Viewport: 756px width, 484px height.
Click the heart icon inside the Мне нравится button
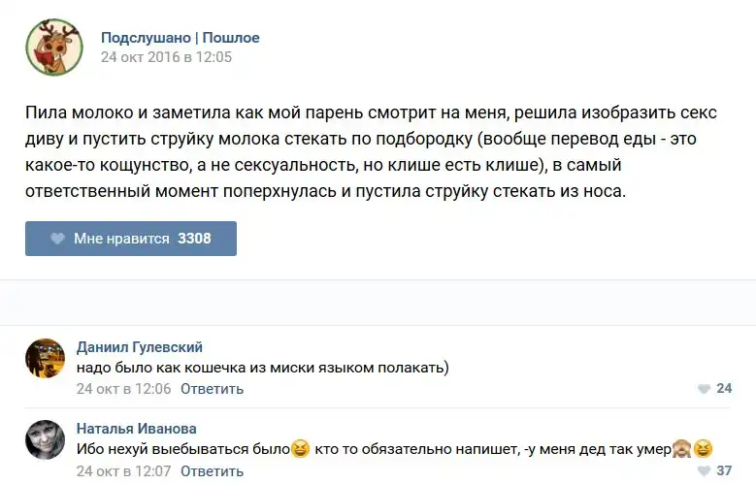(57, 239)
